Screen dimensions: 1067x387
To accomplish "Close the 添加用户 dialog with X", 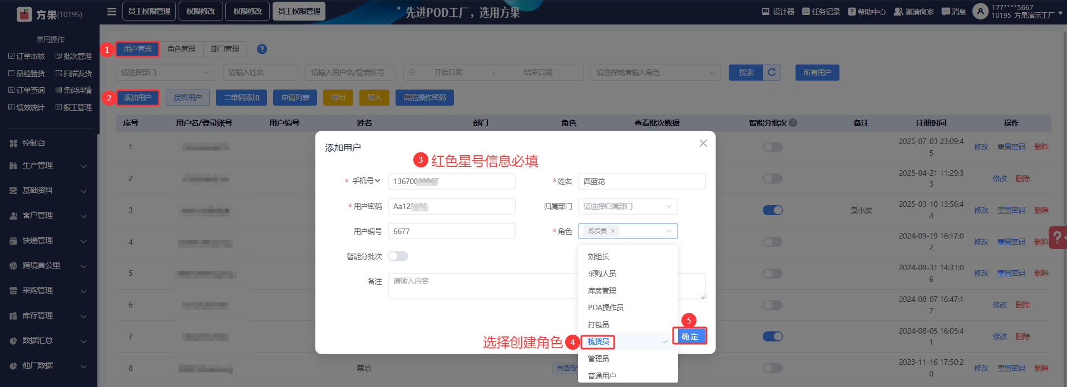I will point(703,143).
